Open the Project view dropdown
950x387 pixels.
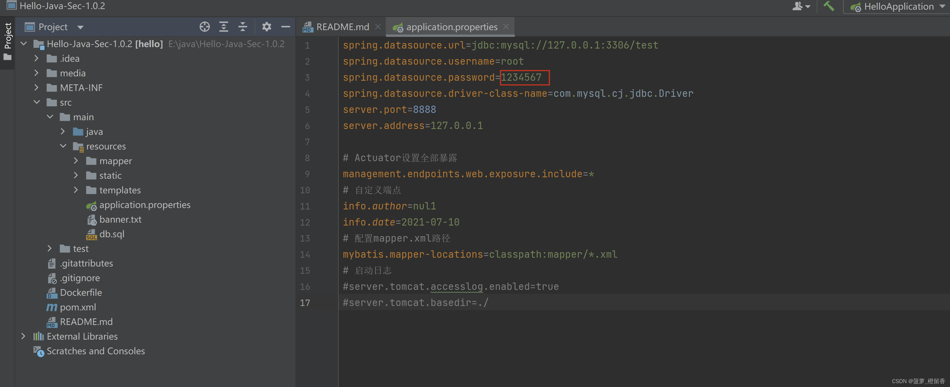click(80, 27)
